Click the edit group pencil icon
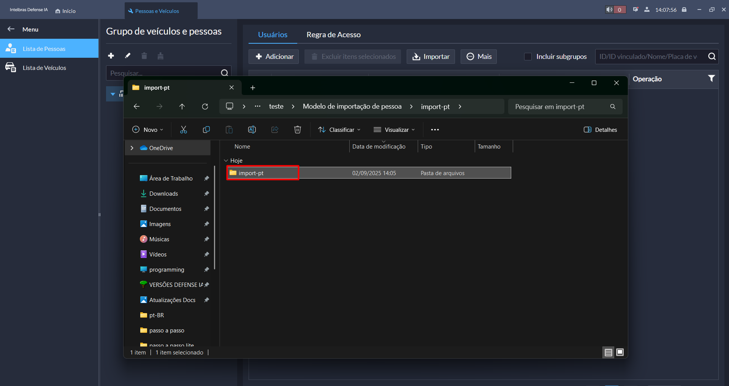Viewport: 729px width, 386px height. 128,56
